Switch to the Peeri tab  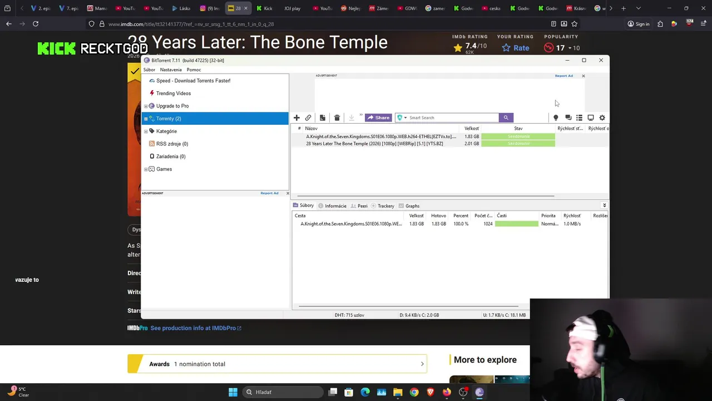[359, 206]
